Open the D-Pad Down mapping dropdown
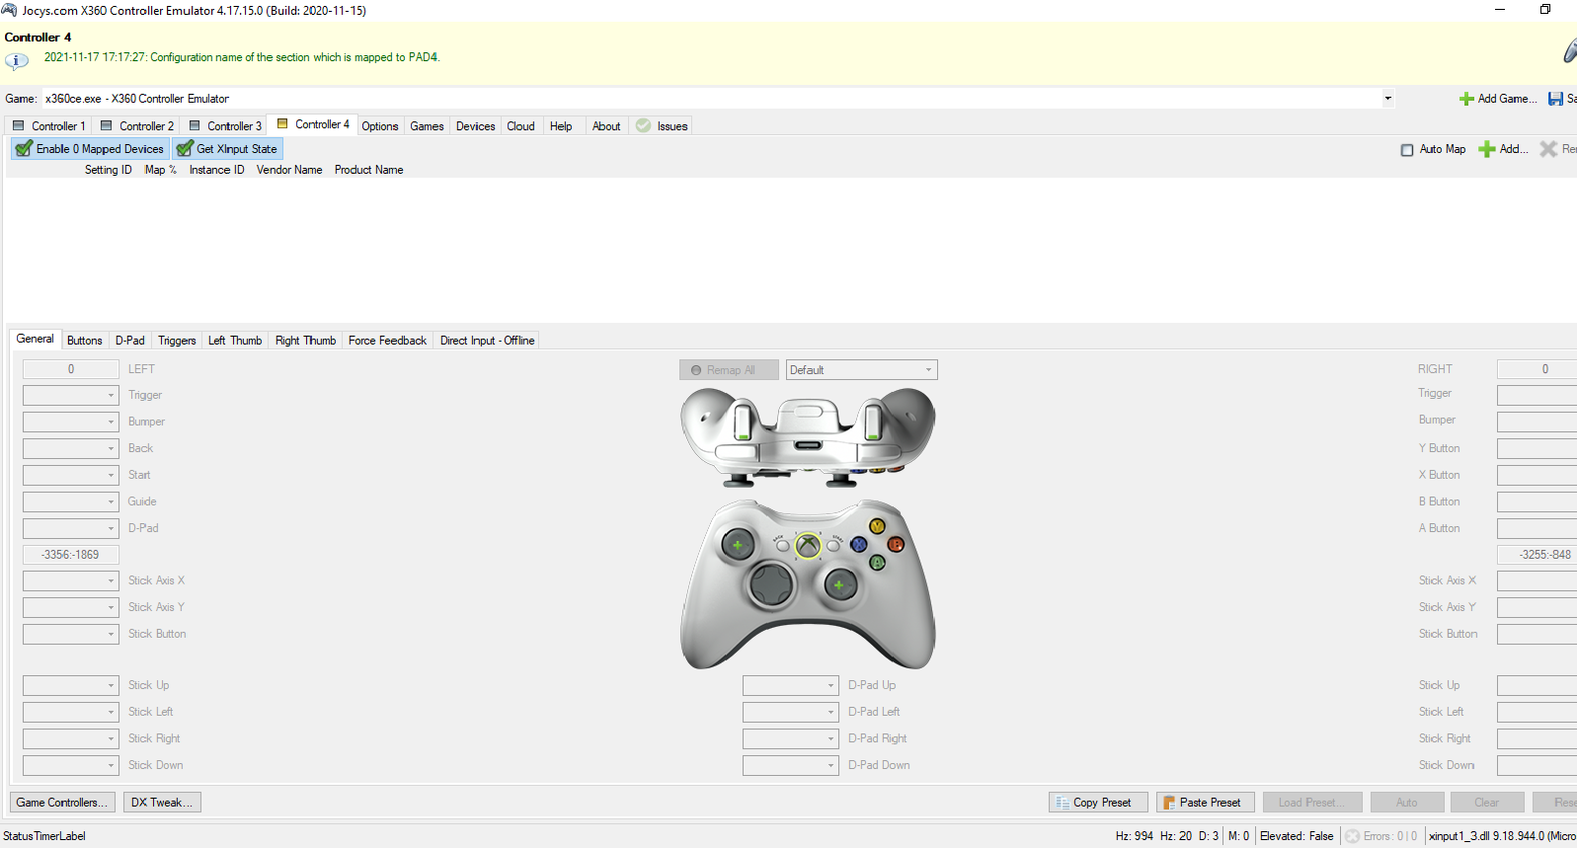This screenshot has height=848, width=1577. (x=791, y=765)
